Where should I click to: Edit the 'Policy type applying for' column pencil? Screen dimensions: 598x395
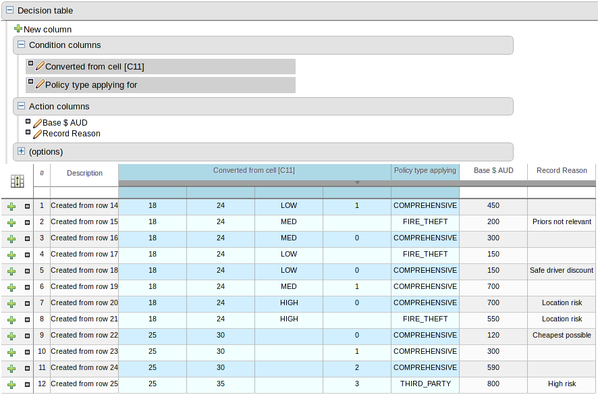pyautogui.click(x=40, y=84)
